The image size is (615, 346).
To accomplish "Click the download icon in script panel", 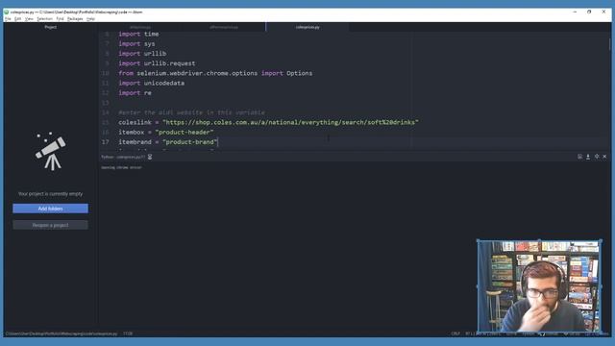I will click(x=588, y=157).
